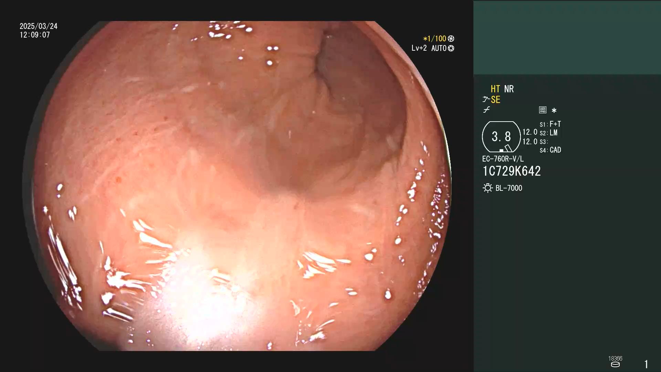Click the settings sliders icon

543,110
